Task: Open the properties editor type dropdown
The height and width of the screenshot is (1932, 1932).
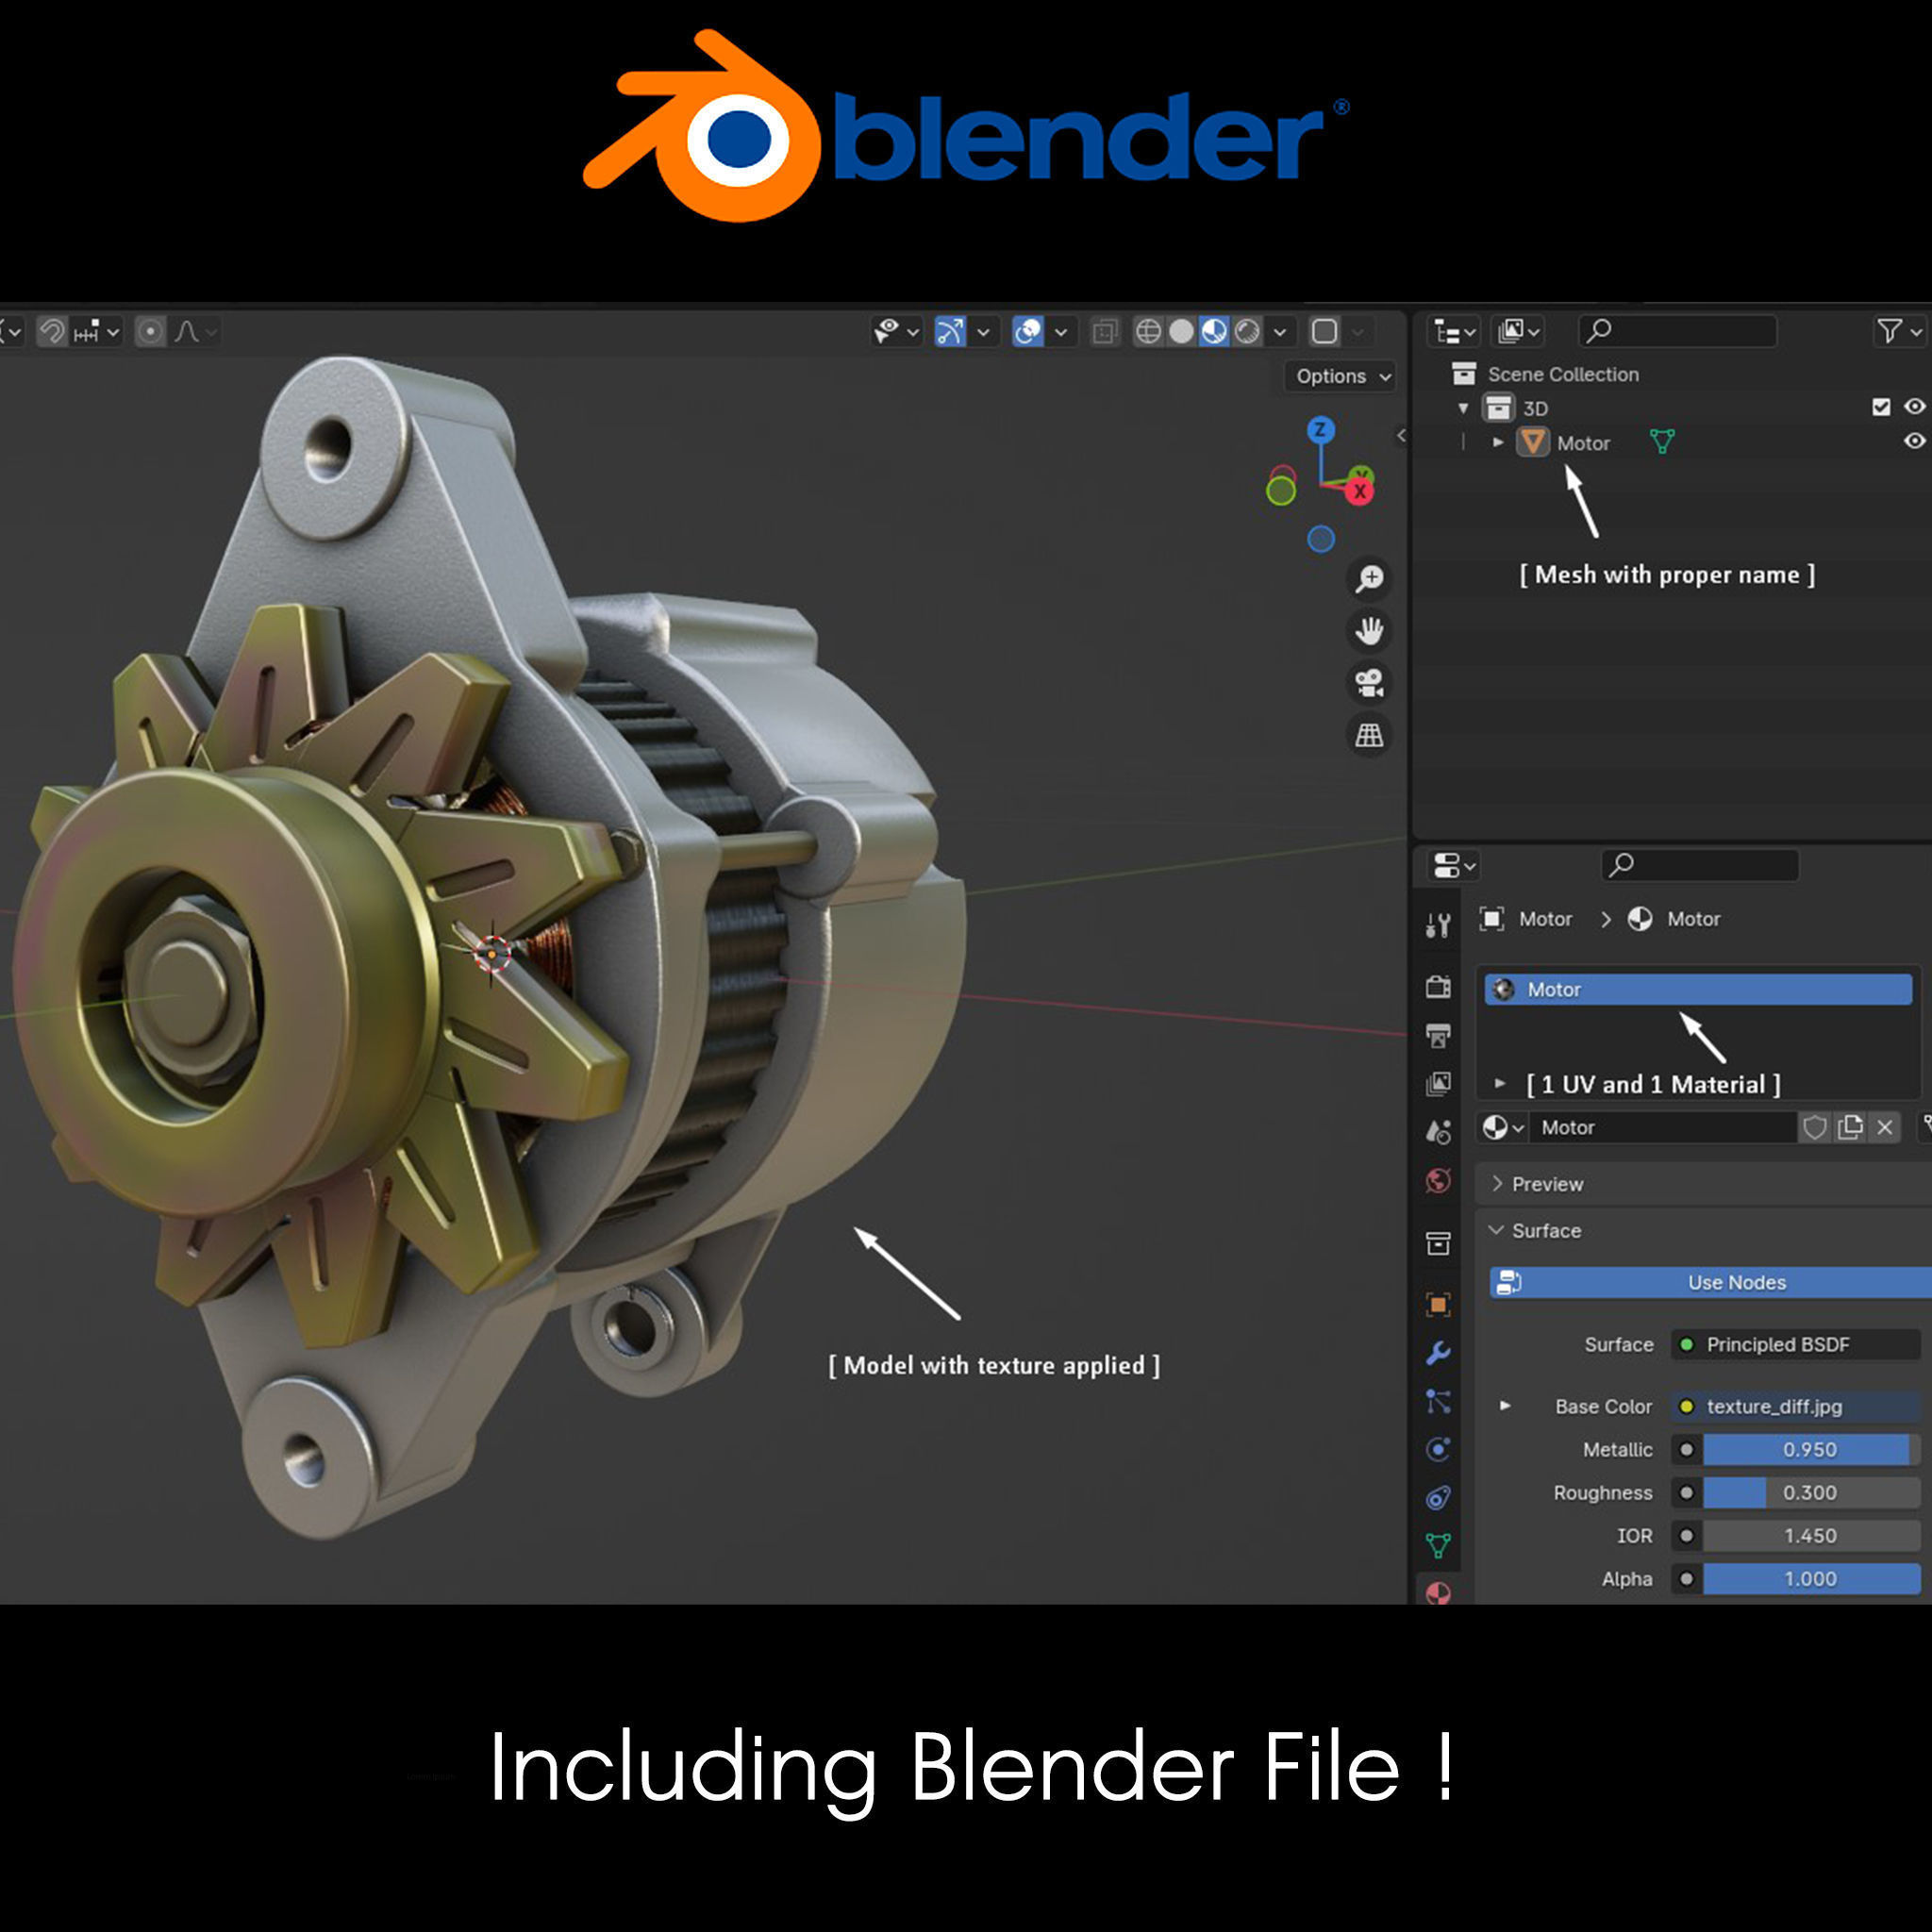Action: (1454, 865)
